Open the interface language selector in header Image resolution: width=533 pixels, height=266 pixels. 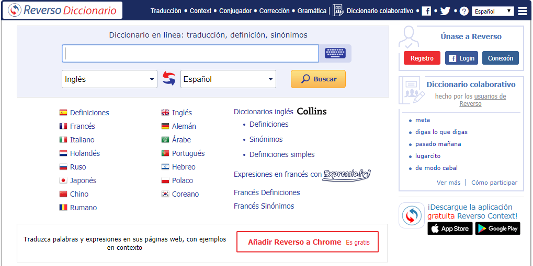point(493,11)
